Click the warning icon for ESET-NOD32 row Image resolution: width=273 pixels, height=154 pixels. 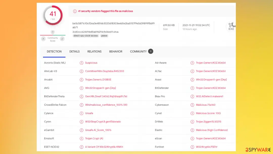[x=81, y=147]
